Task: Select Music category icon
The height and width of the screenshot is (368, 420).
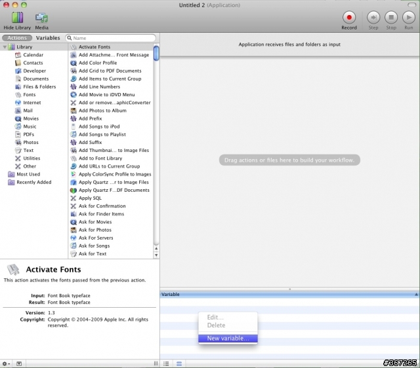Action: [x=18, y=126]
